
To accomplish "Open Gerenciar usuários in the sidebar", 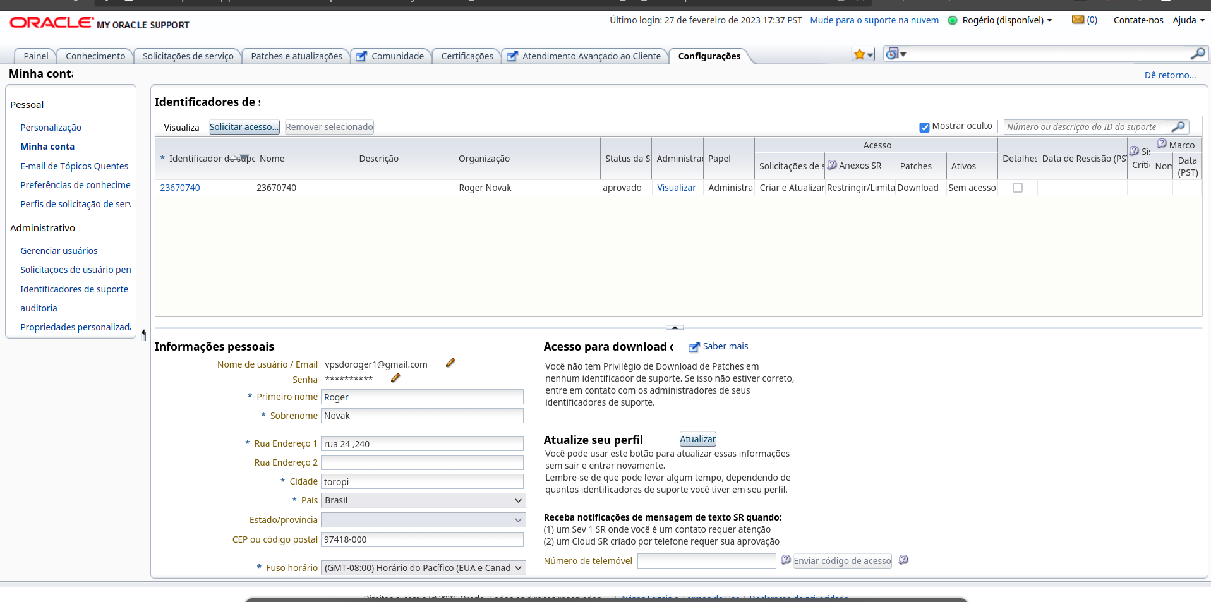I will coord(59,251).
